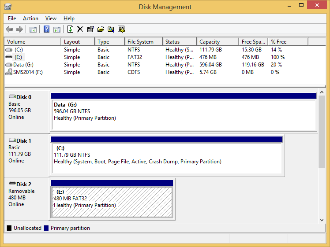Sort by the File System column header
The height and width of the screenshot is (247, 330).
point(143,41)
